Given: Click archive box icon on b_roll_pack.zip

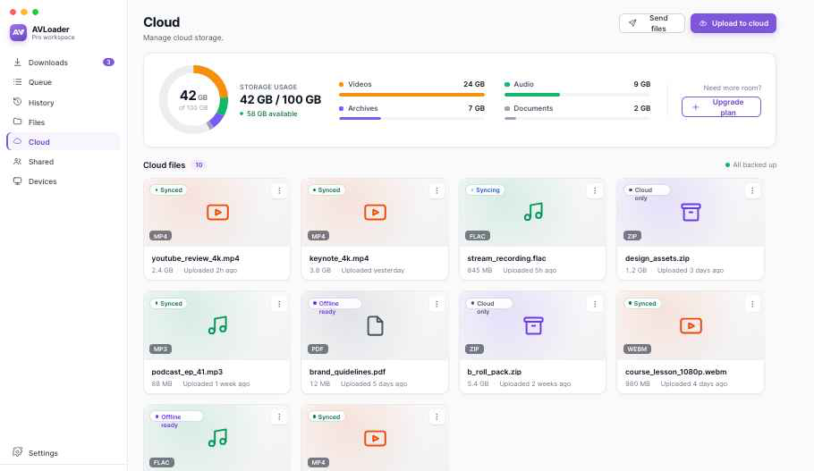Looking at the screenshot, I should 533,325.
